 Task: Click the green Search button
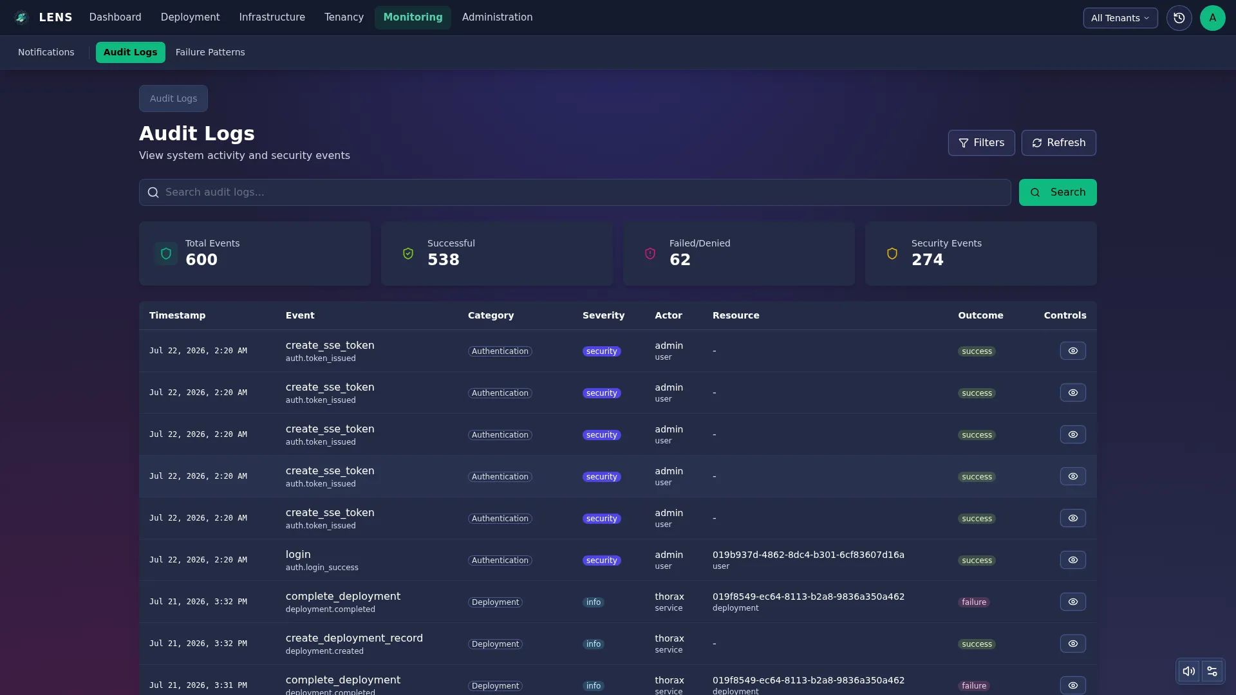tap(1057, 192)
